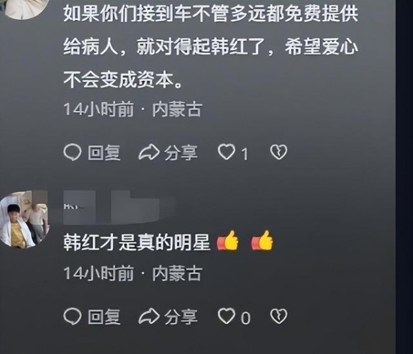Click the 分享 label under the 韩红才是真的明星 comment
The height and width of the screenshot is (354, 413).
[181, 316]
